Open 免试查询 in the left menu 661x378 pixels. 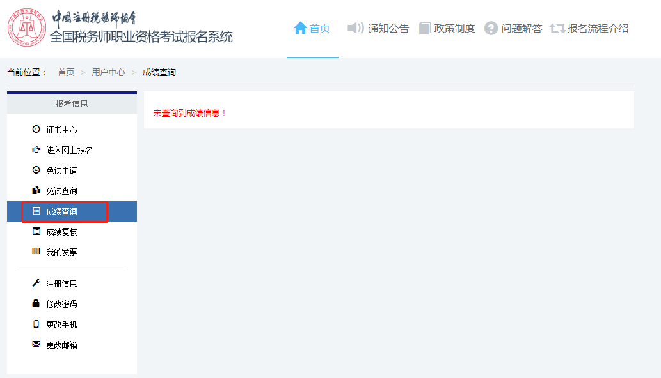click(x=61, y=191)
